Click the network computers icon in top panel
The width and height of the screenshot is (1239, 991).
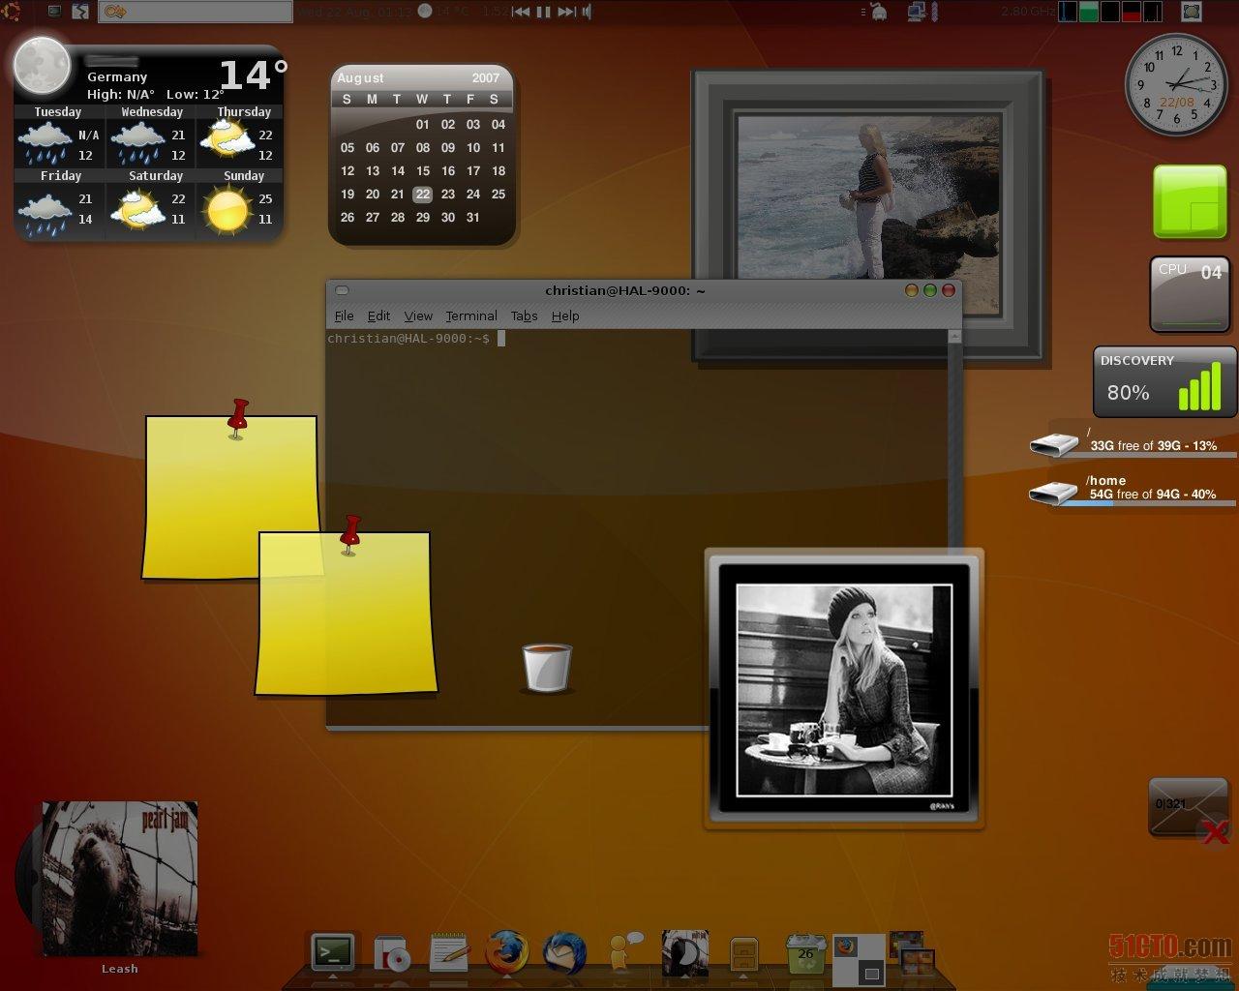(x=917, y=12)
